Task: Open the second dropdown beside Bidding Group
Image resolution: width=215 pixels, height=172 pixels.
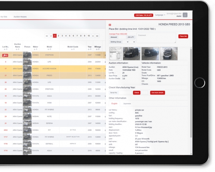Action: [x=133, y=42]
